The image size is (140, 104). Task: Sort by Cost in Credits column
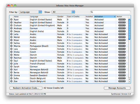(x=76, y=17)
